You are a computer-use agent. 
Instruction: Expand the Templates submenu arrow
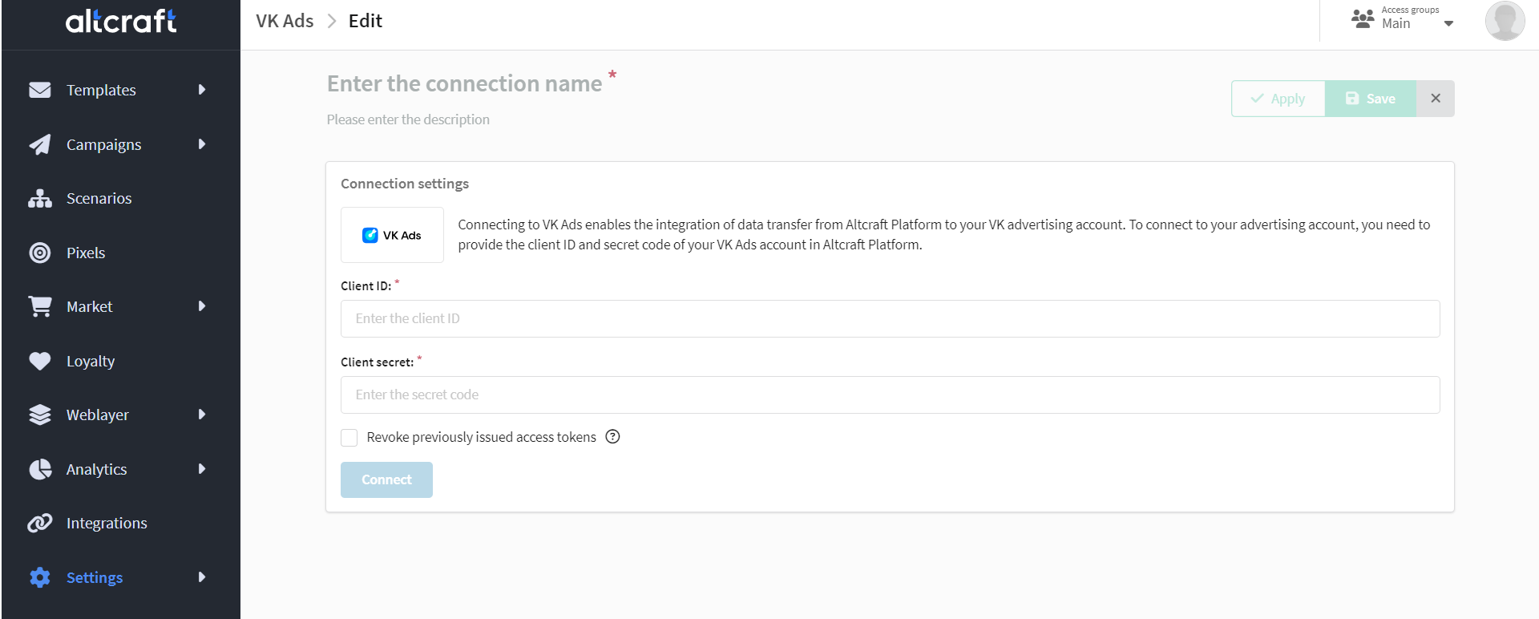pyautogui.click(x=202, y=90)
